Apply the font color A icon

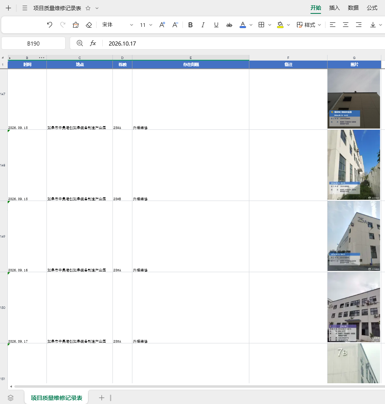tap(243, 25)
